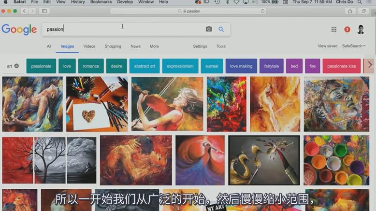Show all tabs overview icon
Viewport: 376px width, 211px height.
click(363, 11)
